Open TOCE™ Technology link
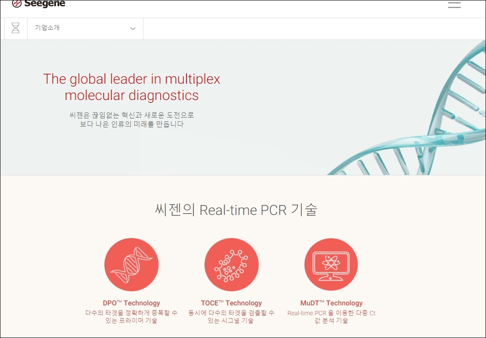486x338 pixels. click(x=231, y=303)
